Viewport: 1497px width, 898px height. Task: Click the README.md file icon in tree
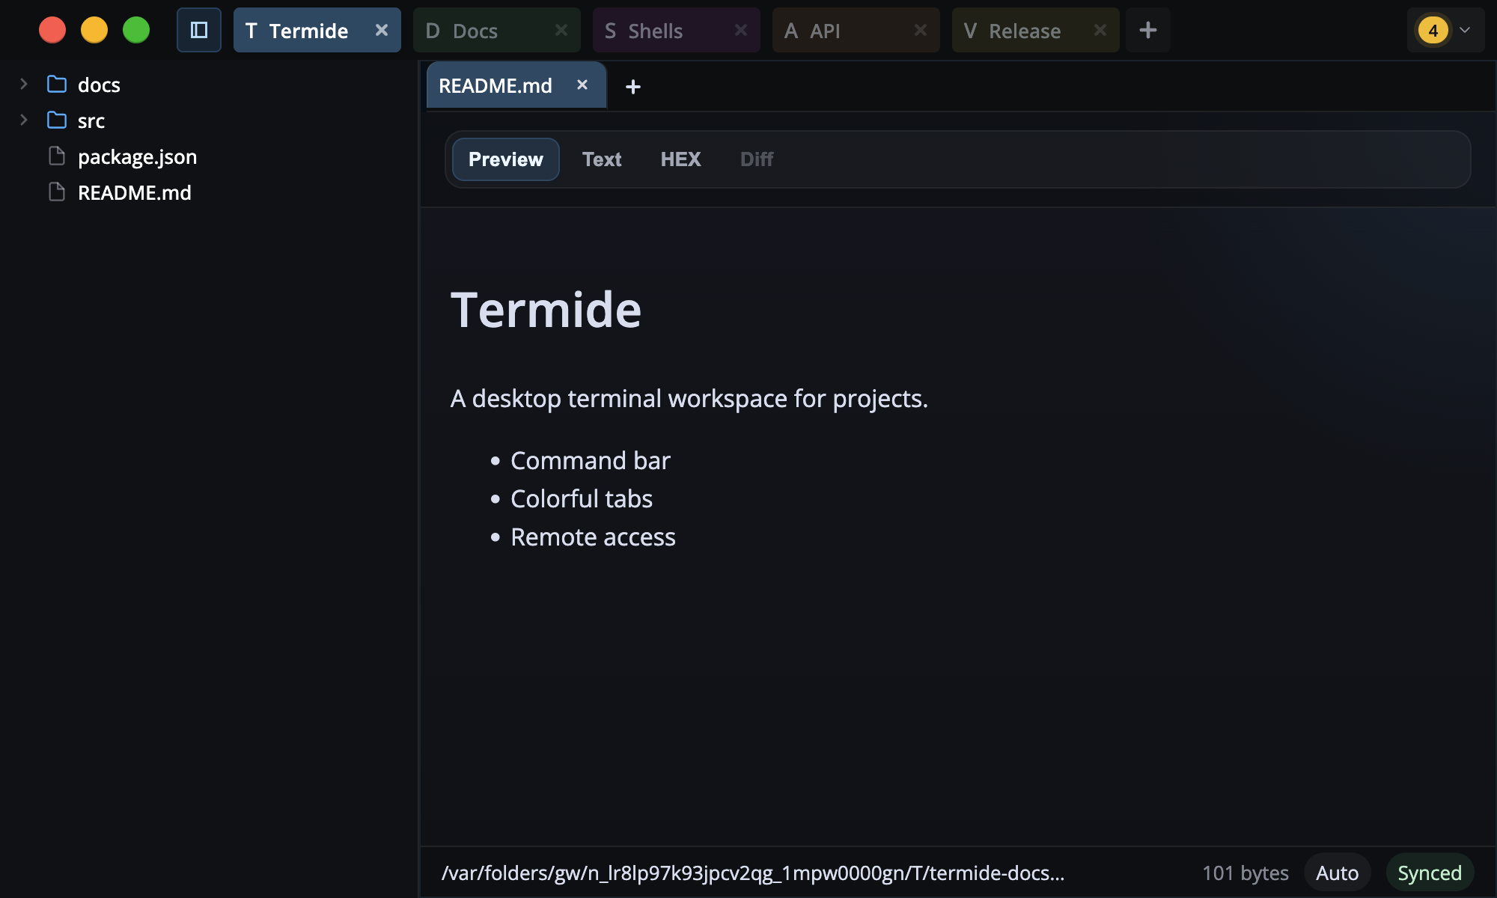point(57,192)
